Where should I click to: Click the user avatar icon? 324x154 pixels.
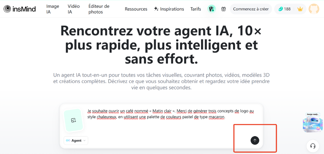[314, 9]
